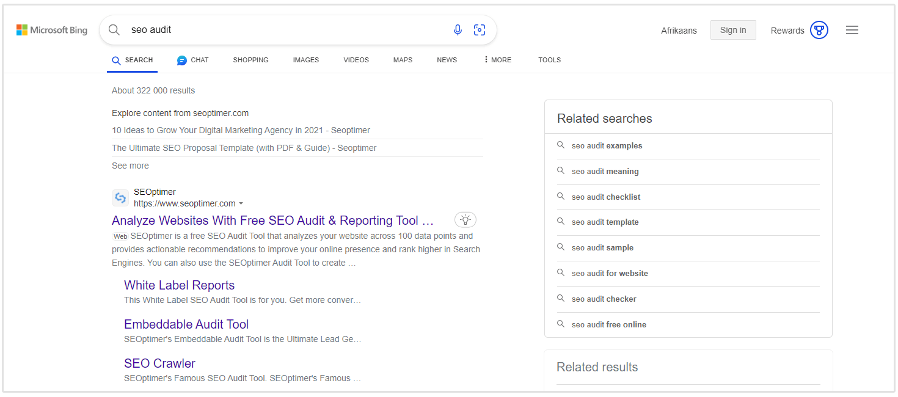Select related search seo audit checklist
898x397 pixels.
[606, 197]
